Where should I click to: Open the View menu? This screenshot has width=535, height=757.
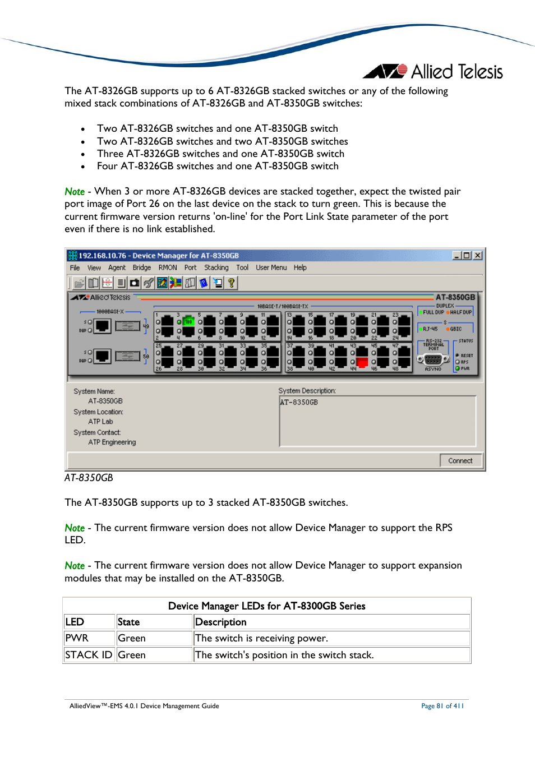[x=94, y=268]
